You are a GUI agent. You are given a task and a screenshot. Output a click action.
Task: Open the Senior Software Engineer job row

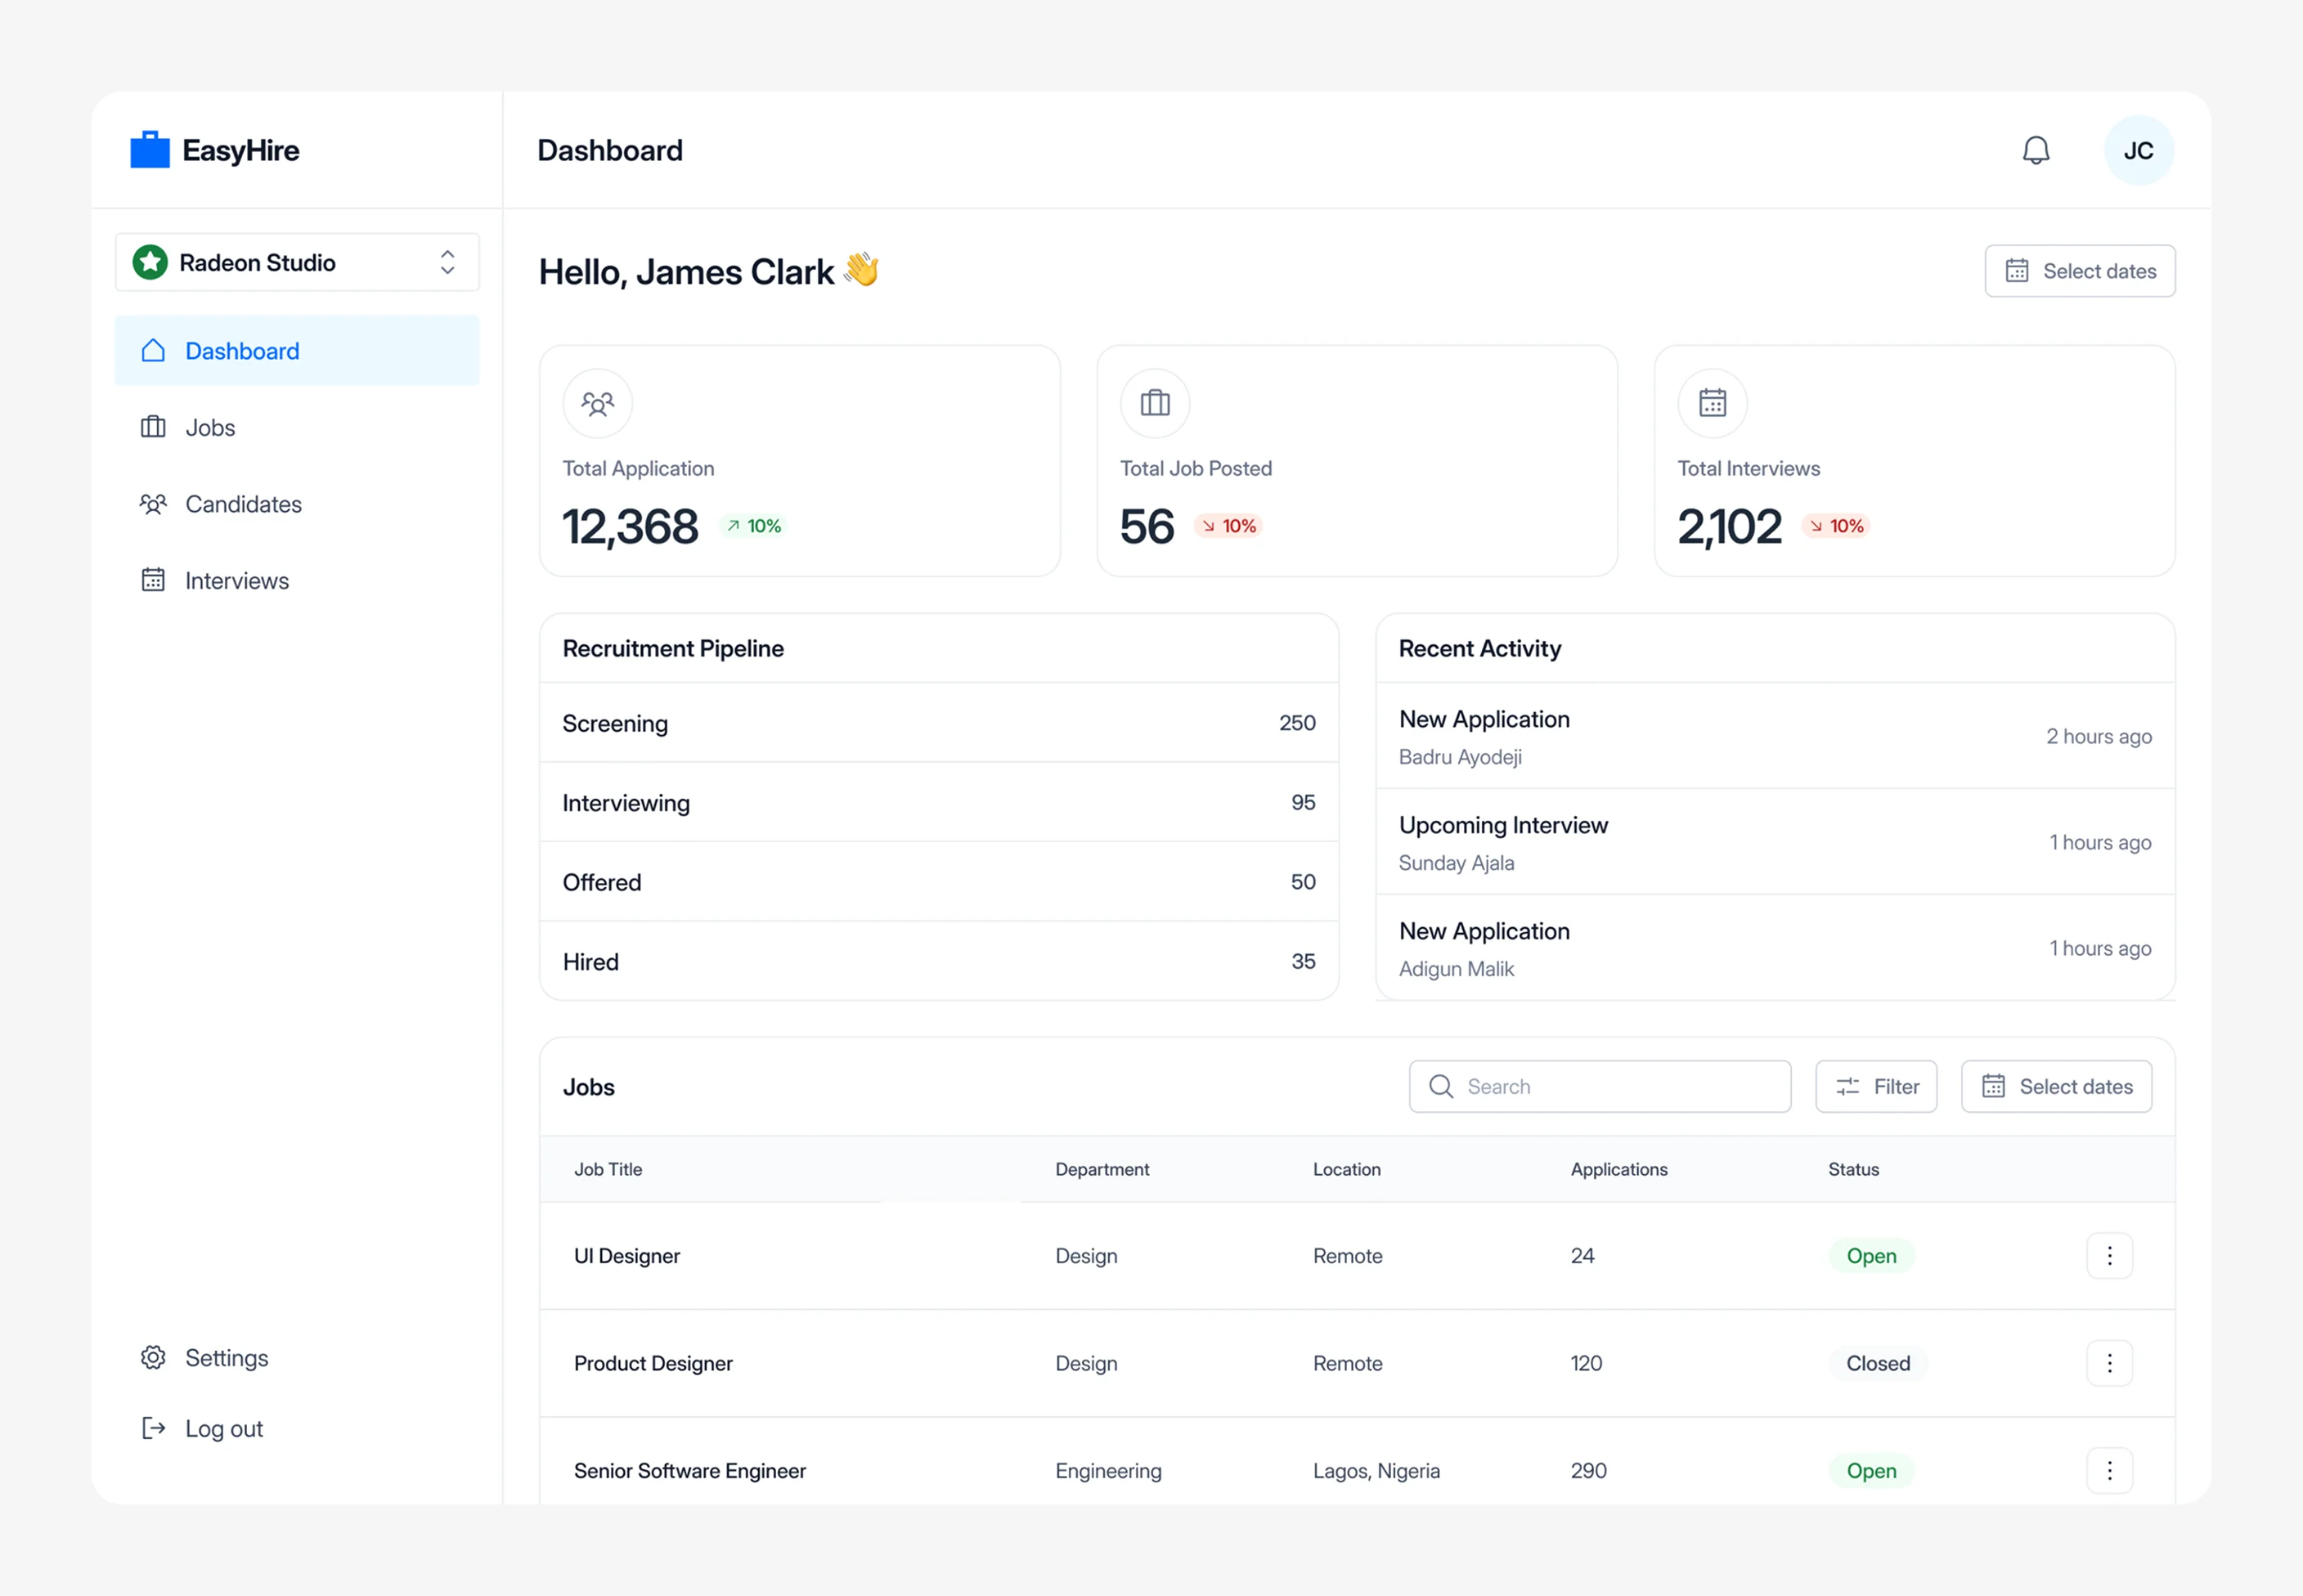pyautogui.click(x=1357, y=1462)
